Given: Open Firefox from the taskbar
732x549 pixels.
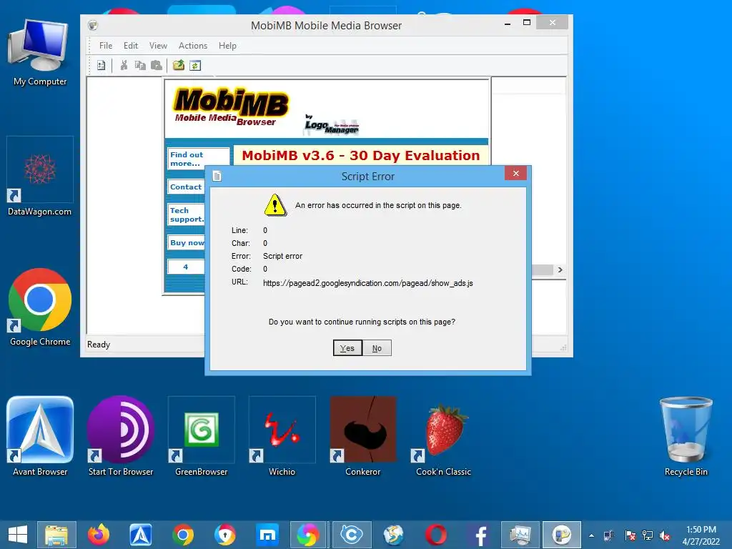Looking at the screenshot, I should pyautogui.click(x=99, y=535).
